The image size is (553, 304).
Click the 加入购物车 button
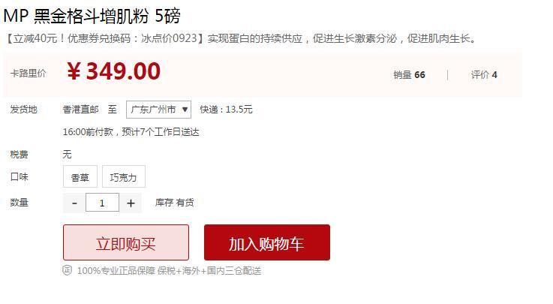click(267, 242)
